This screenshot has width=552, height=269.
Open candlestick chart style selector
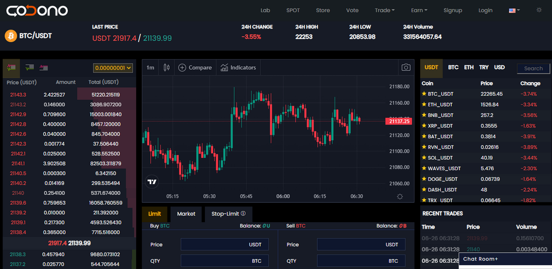[x=166, y=68]
